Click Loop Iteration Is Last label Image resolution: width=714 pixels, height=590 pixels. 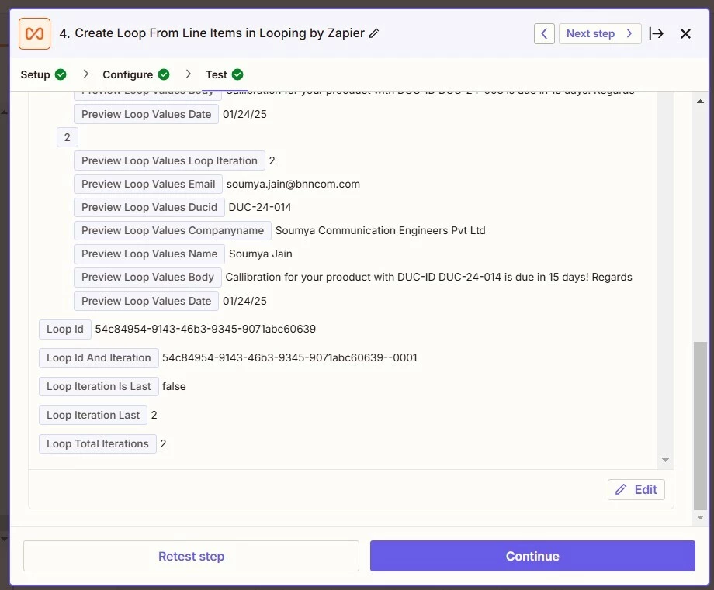99,386
